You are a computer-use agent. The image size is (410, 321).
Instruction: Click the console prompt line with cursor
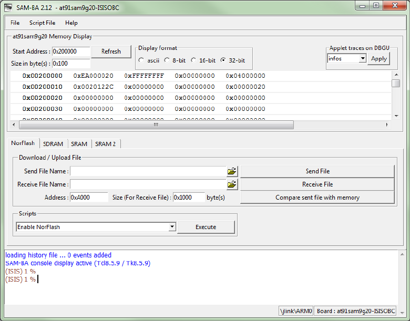(22, 279)
